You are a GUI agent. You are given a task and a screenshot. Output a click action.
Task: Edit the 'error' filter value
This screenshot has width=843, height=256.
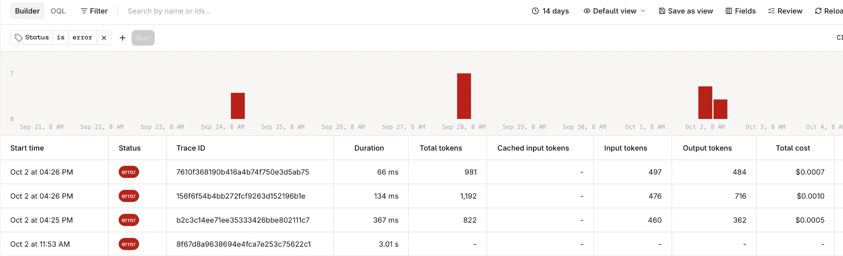pos(82,38)
